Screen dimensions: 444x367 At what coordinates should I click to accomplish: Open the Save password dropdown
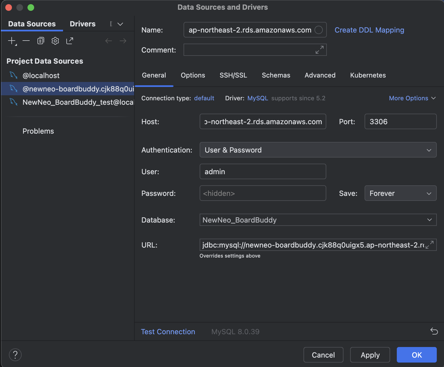[x=400, y=193]
